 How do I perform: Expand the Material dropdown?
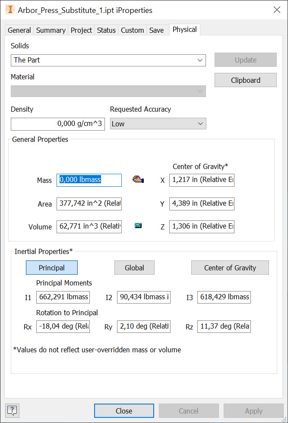(x=199, y=91)
